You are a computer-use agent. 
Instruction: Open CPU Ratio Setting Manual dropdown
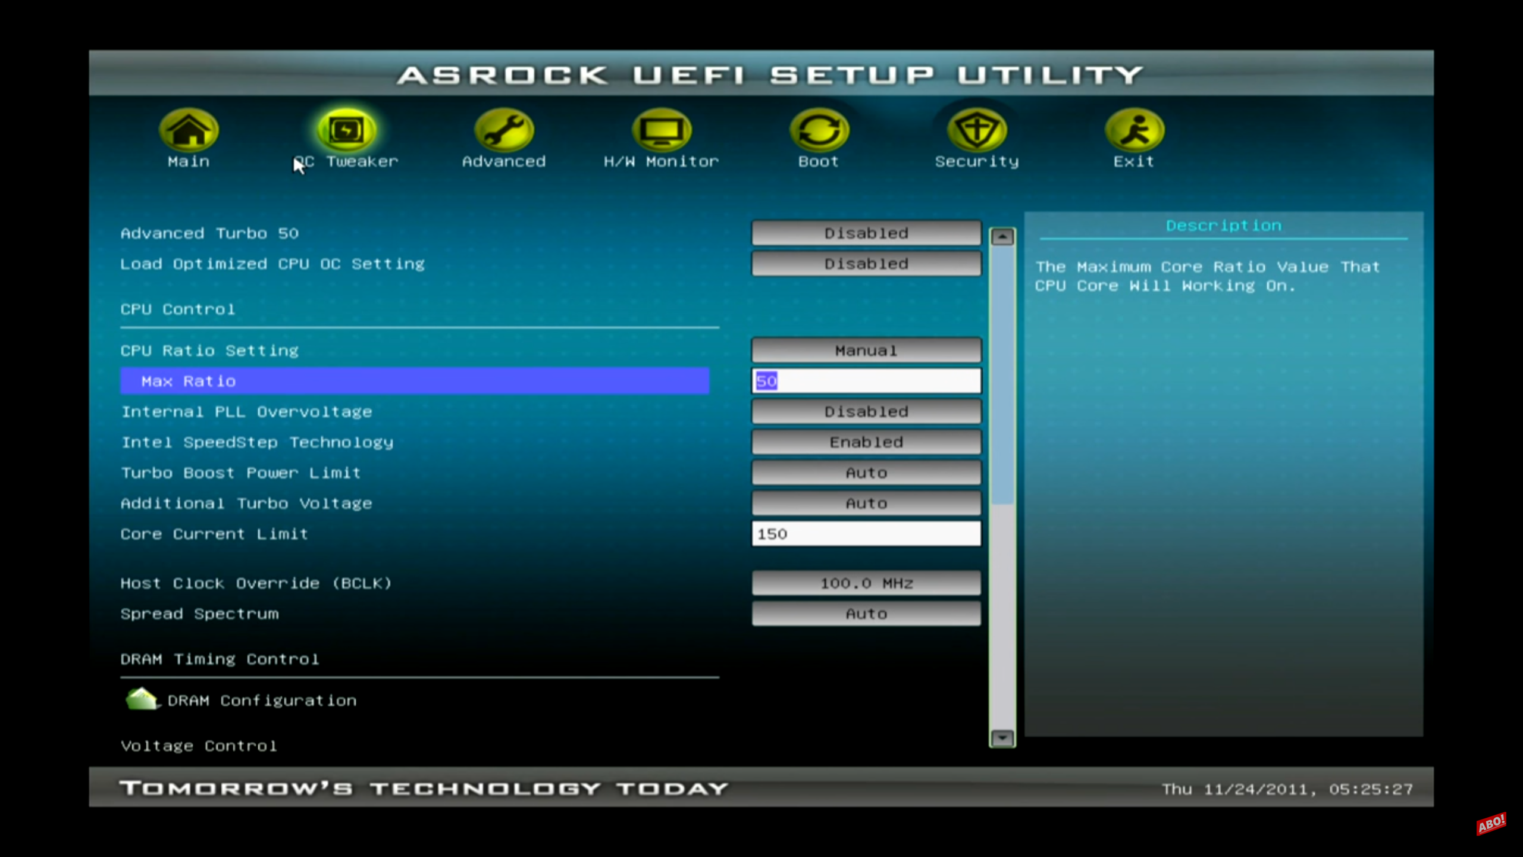pos(866,351)
